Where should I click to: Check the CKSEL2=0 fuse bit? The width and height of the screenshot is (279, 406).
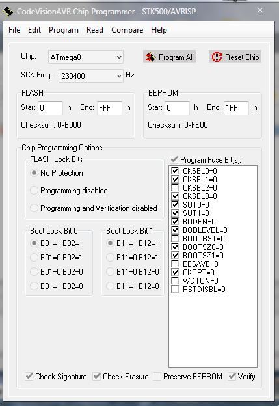(175, 187)
